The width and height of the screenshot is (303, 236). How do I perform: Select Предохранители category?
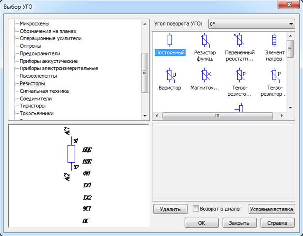(40, 53)
